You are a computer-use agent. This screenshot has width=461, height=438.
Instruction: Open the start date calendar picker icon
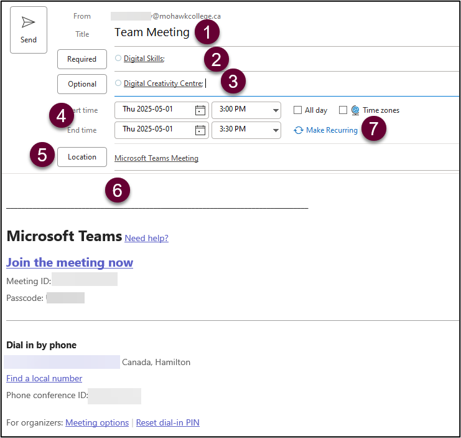(x=200, y=110)
